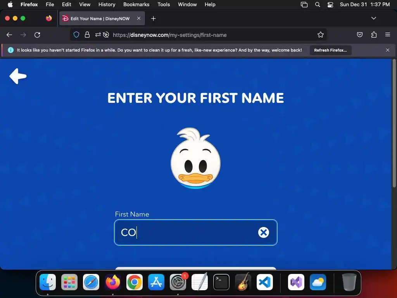Click into the First Name input field

coord(196,232)
